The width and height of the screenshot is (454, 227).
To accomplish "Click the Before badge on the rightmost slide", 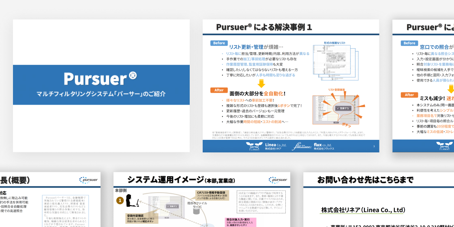I will pos(409,43).
